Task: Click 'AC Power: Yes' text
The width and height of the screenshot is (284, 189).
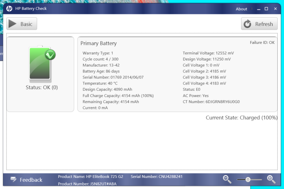Action: click(196, 96)
